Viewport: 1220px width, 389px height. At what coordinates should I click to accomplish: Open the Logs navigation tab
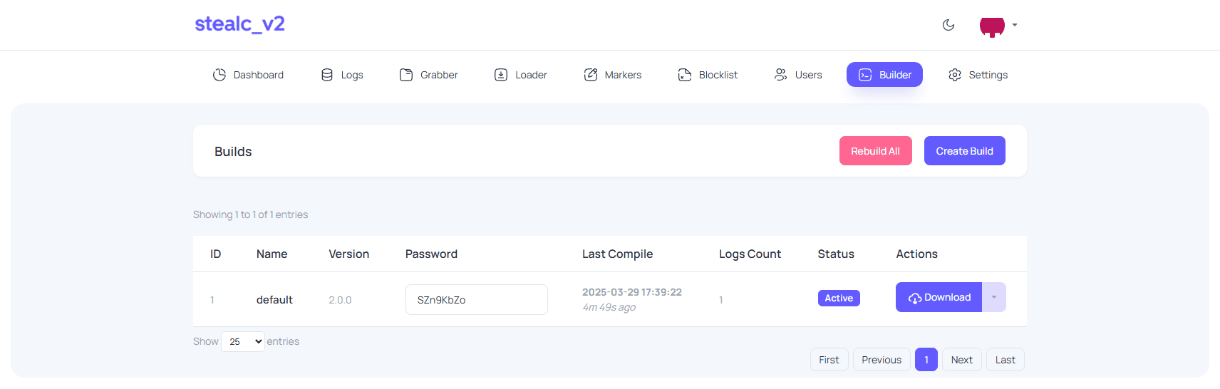[x=342, y=75]
